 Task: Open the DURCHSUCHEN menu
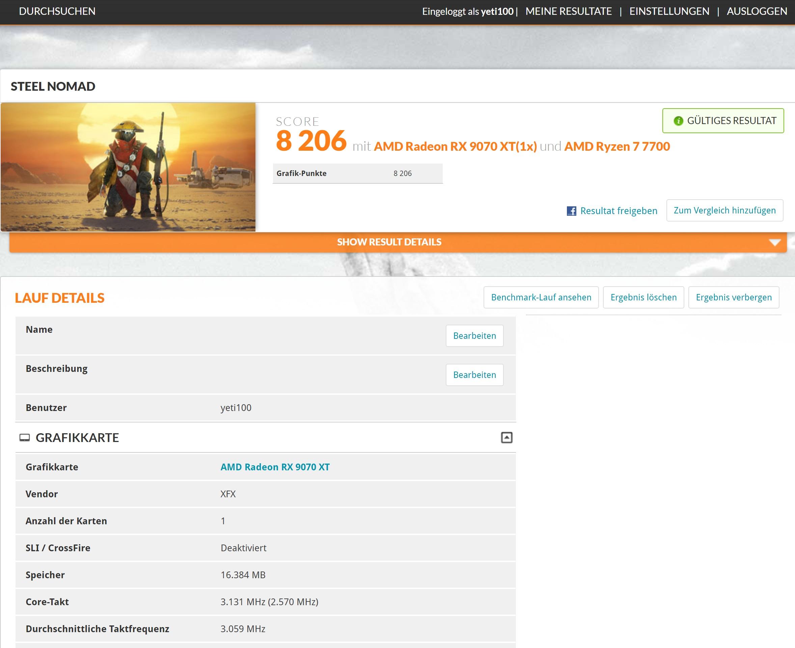[57, 11]
